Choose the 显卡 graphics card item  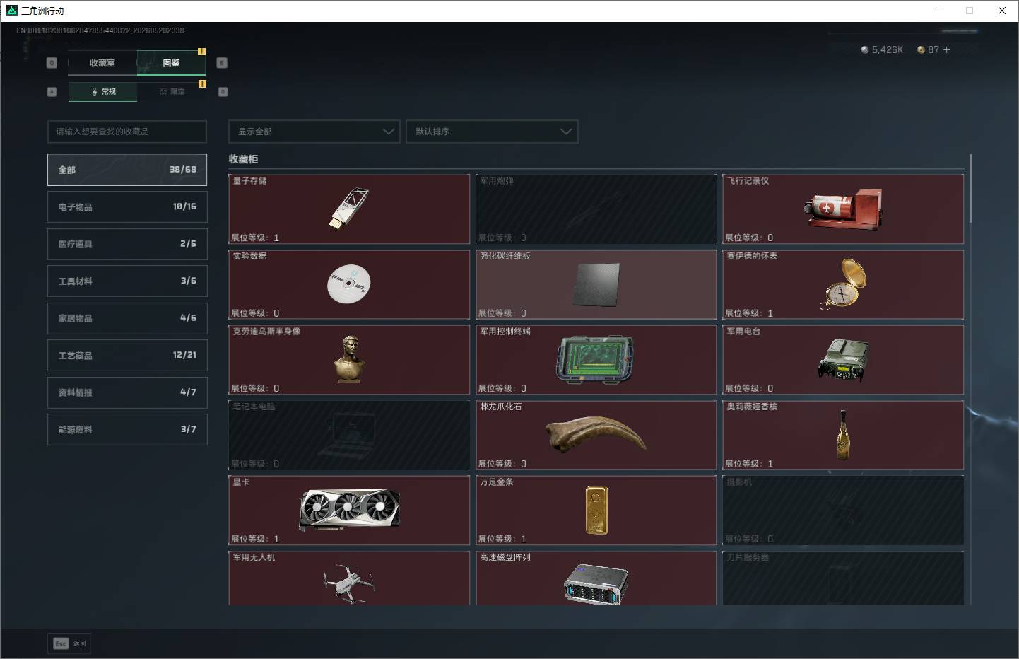(x=349, y=511)
